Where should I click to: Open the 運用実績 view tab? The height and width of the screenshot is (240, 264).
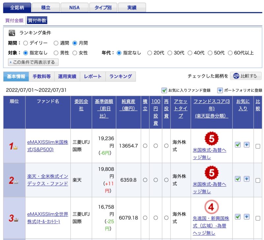(x=67, y=77)
